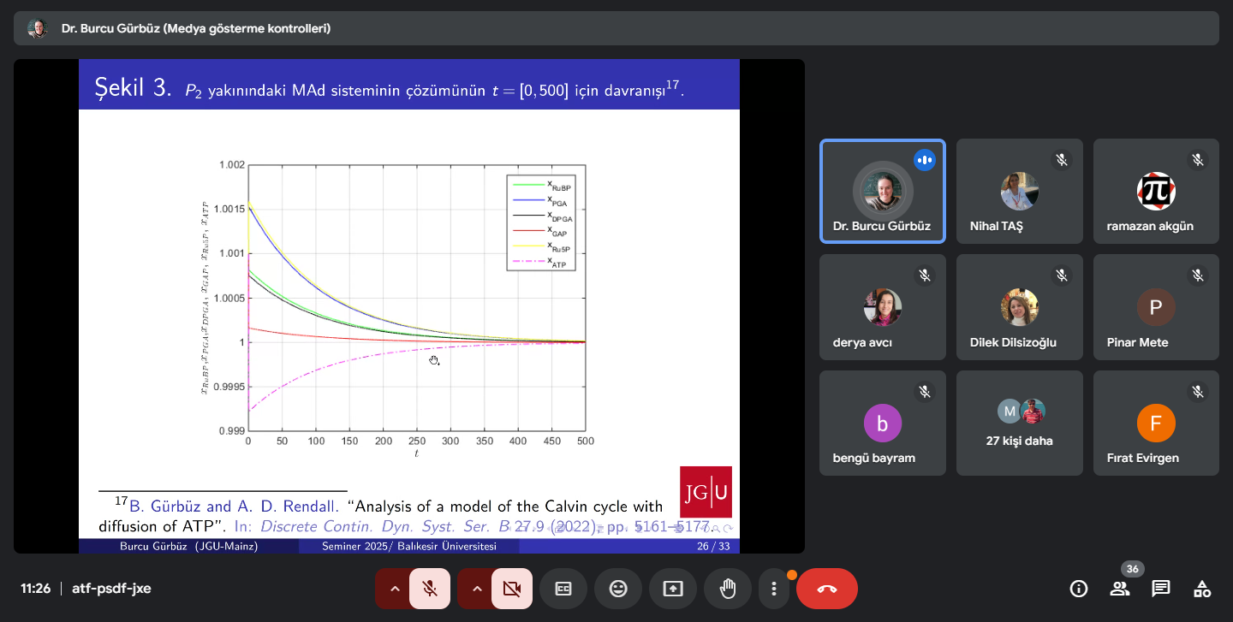Open the emoji reactions panel

tap(618, 589)
